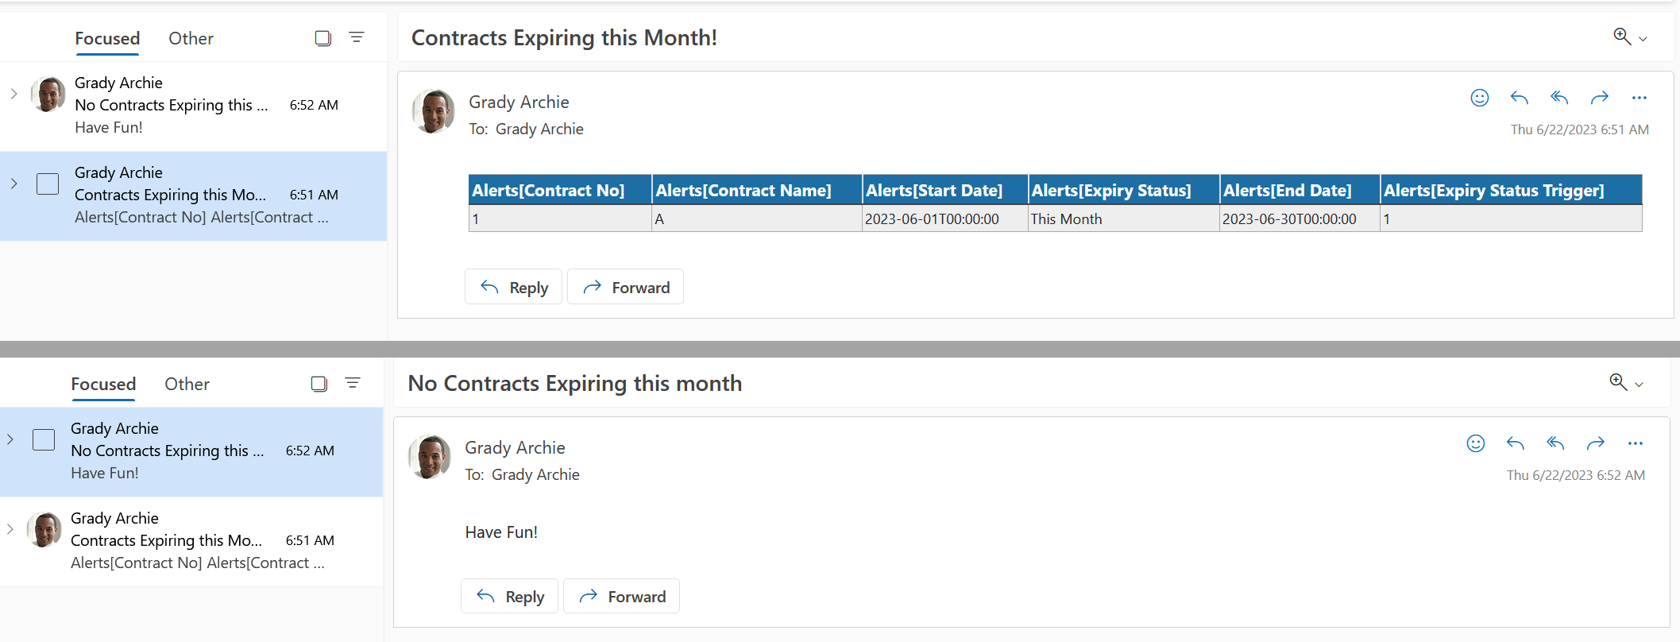
Task: Click Reply button below contracts table
Action: coord(513,287)
